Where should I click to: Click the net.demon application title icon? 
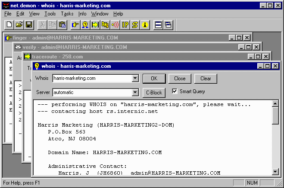[6, 6]
